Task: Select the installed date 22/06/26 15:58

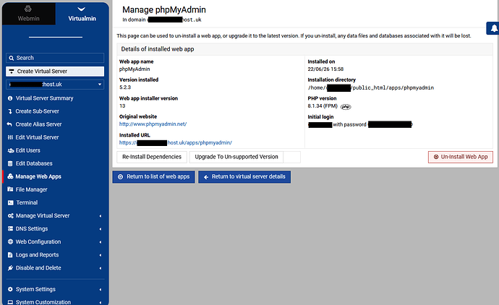Action: coord(325,69)
